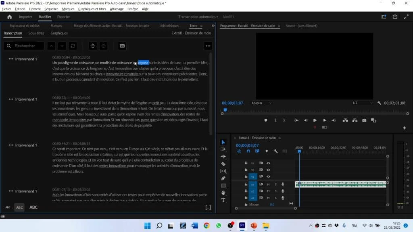Toggle visibility eye of track V2
The width and height of the screenshot is (413, 232).
(268, 170)
